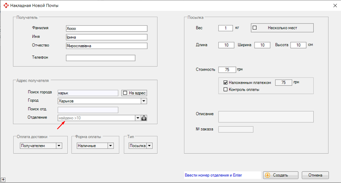
Task: Click the 'Создать' button
Action: [280, 175]
